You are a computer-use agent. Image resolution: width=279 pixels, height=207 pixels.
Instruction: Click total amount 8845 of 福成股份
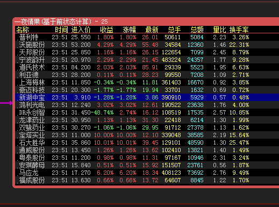pyautogui.click(x=197, y=180)
